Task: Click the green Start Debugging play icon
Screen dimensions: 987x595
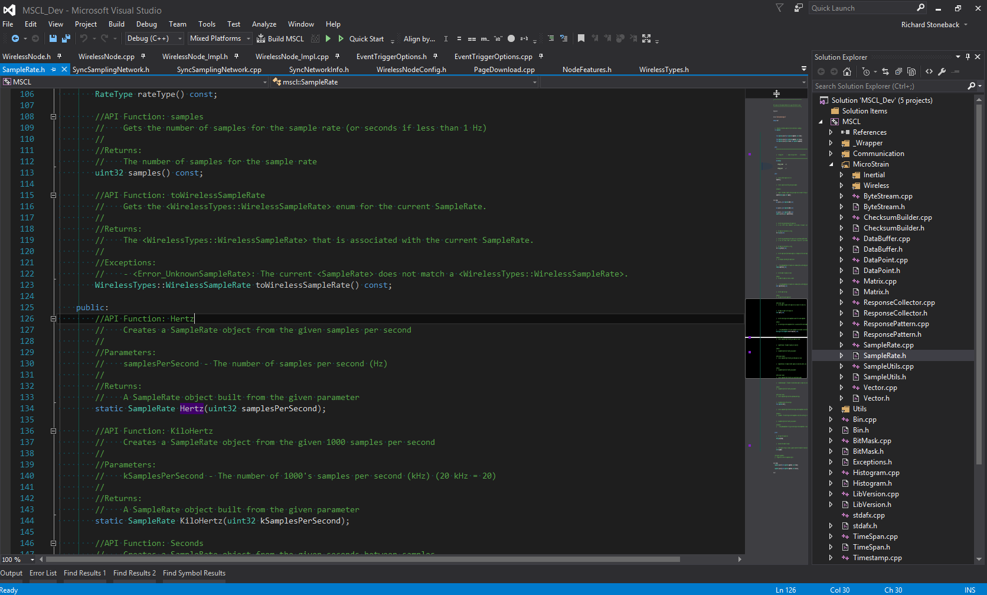Action: (328, 38)
